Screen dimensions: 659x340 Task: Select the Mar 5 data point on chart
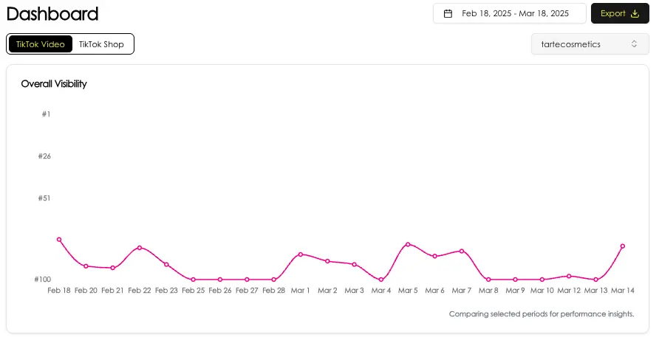click(x=408, y=244)
